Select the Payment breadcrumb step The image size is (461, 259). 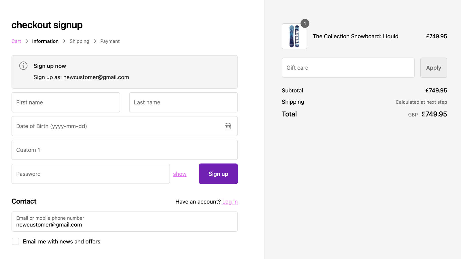(x=110, y=41)
